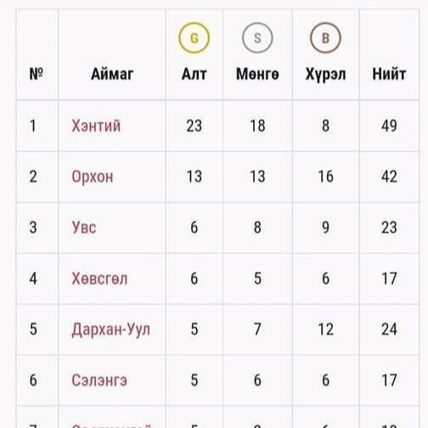Select Хэнтий gold count 23
428x428 pixels.
coord(194,126)
